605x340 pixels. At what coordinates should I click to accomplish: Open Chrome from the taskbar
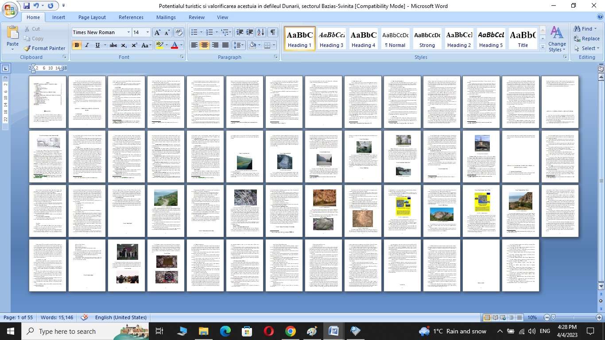pos(290,331)
